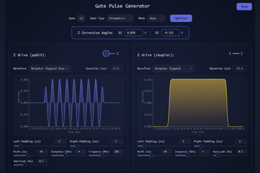Viewport: 260px width, 173px height.
Task: Select qubit node 2 in Z drive (qubit) panel
Action: 117,54
